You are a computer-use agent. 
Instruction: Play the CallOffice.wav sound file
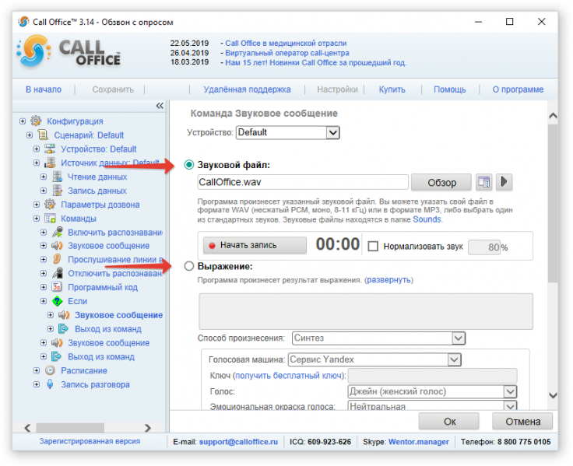504,181
